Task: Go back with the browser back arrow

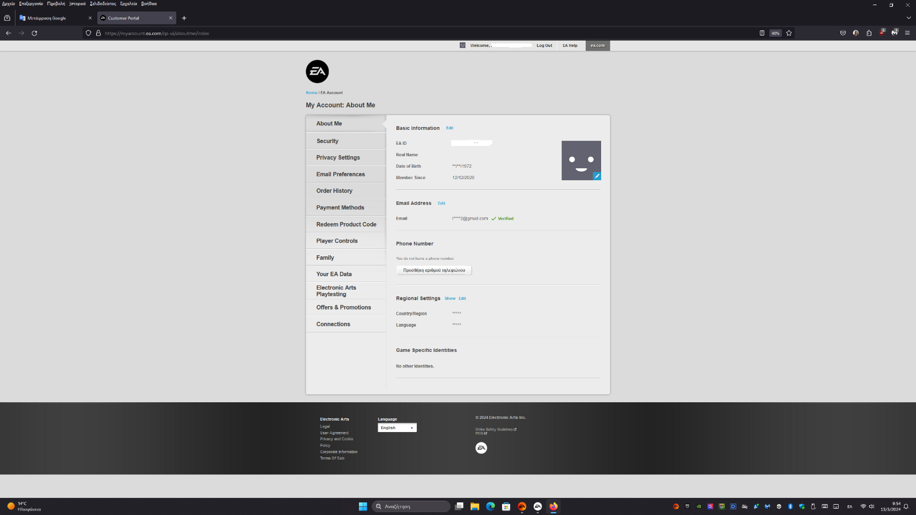Action: point(9,33)
